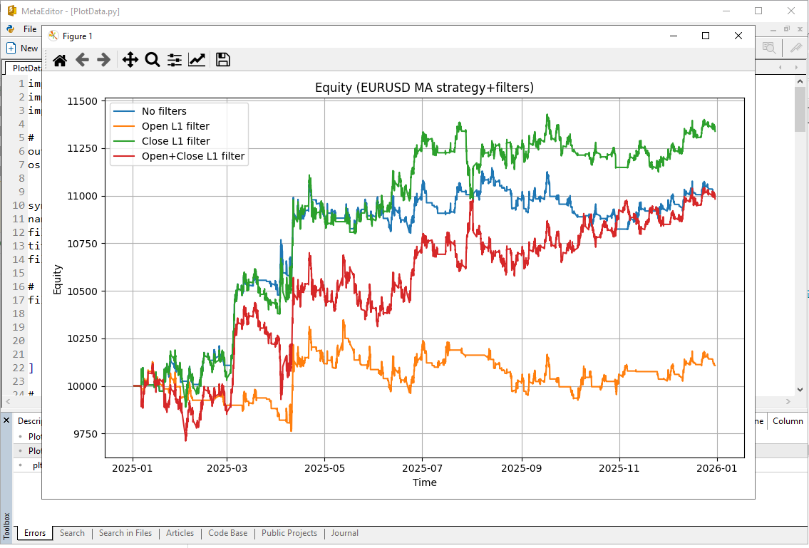
Task: Click the Open+Close L1 filter legend entry
Action: 193,156
